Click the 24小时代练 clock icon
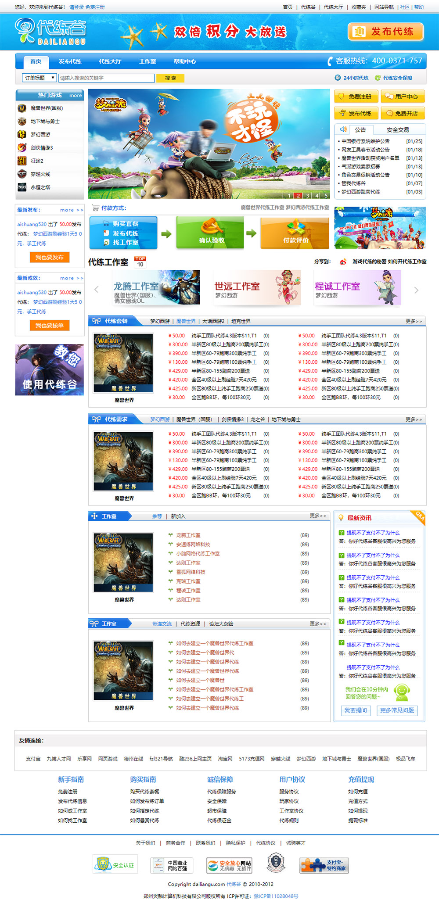The image size is (439, 914). [338, 78]
